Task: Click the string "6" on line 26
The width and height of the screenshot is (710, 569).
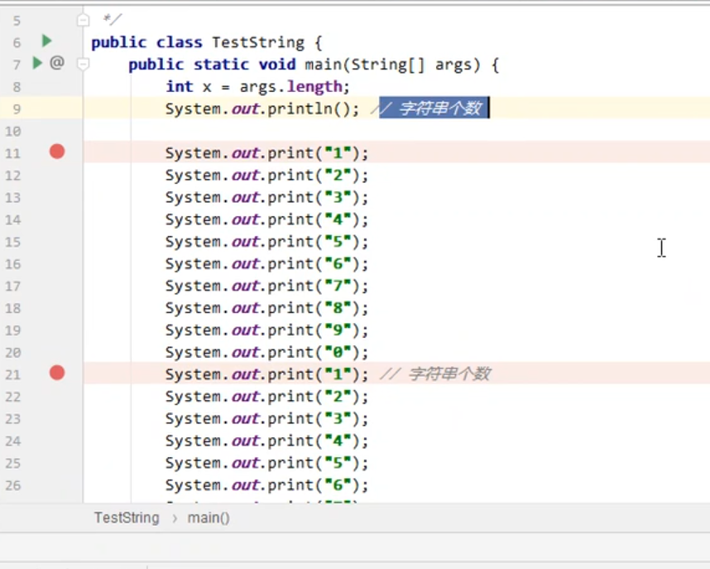Action: pos(338,485)
